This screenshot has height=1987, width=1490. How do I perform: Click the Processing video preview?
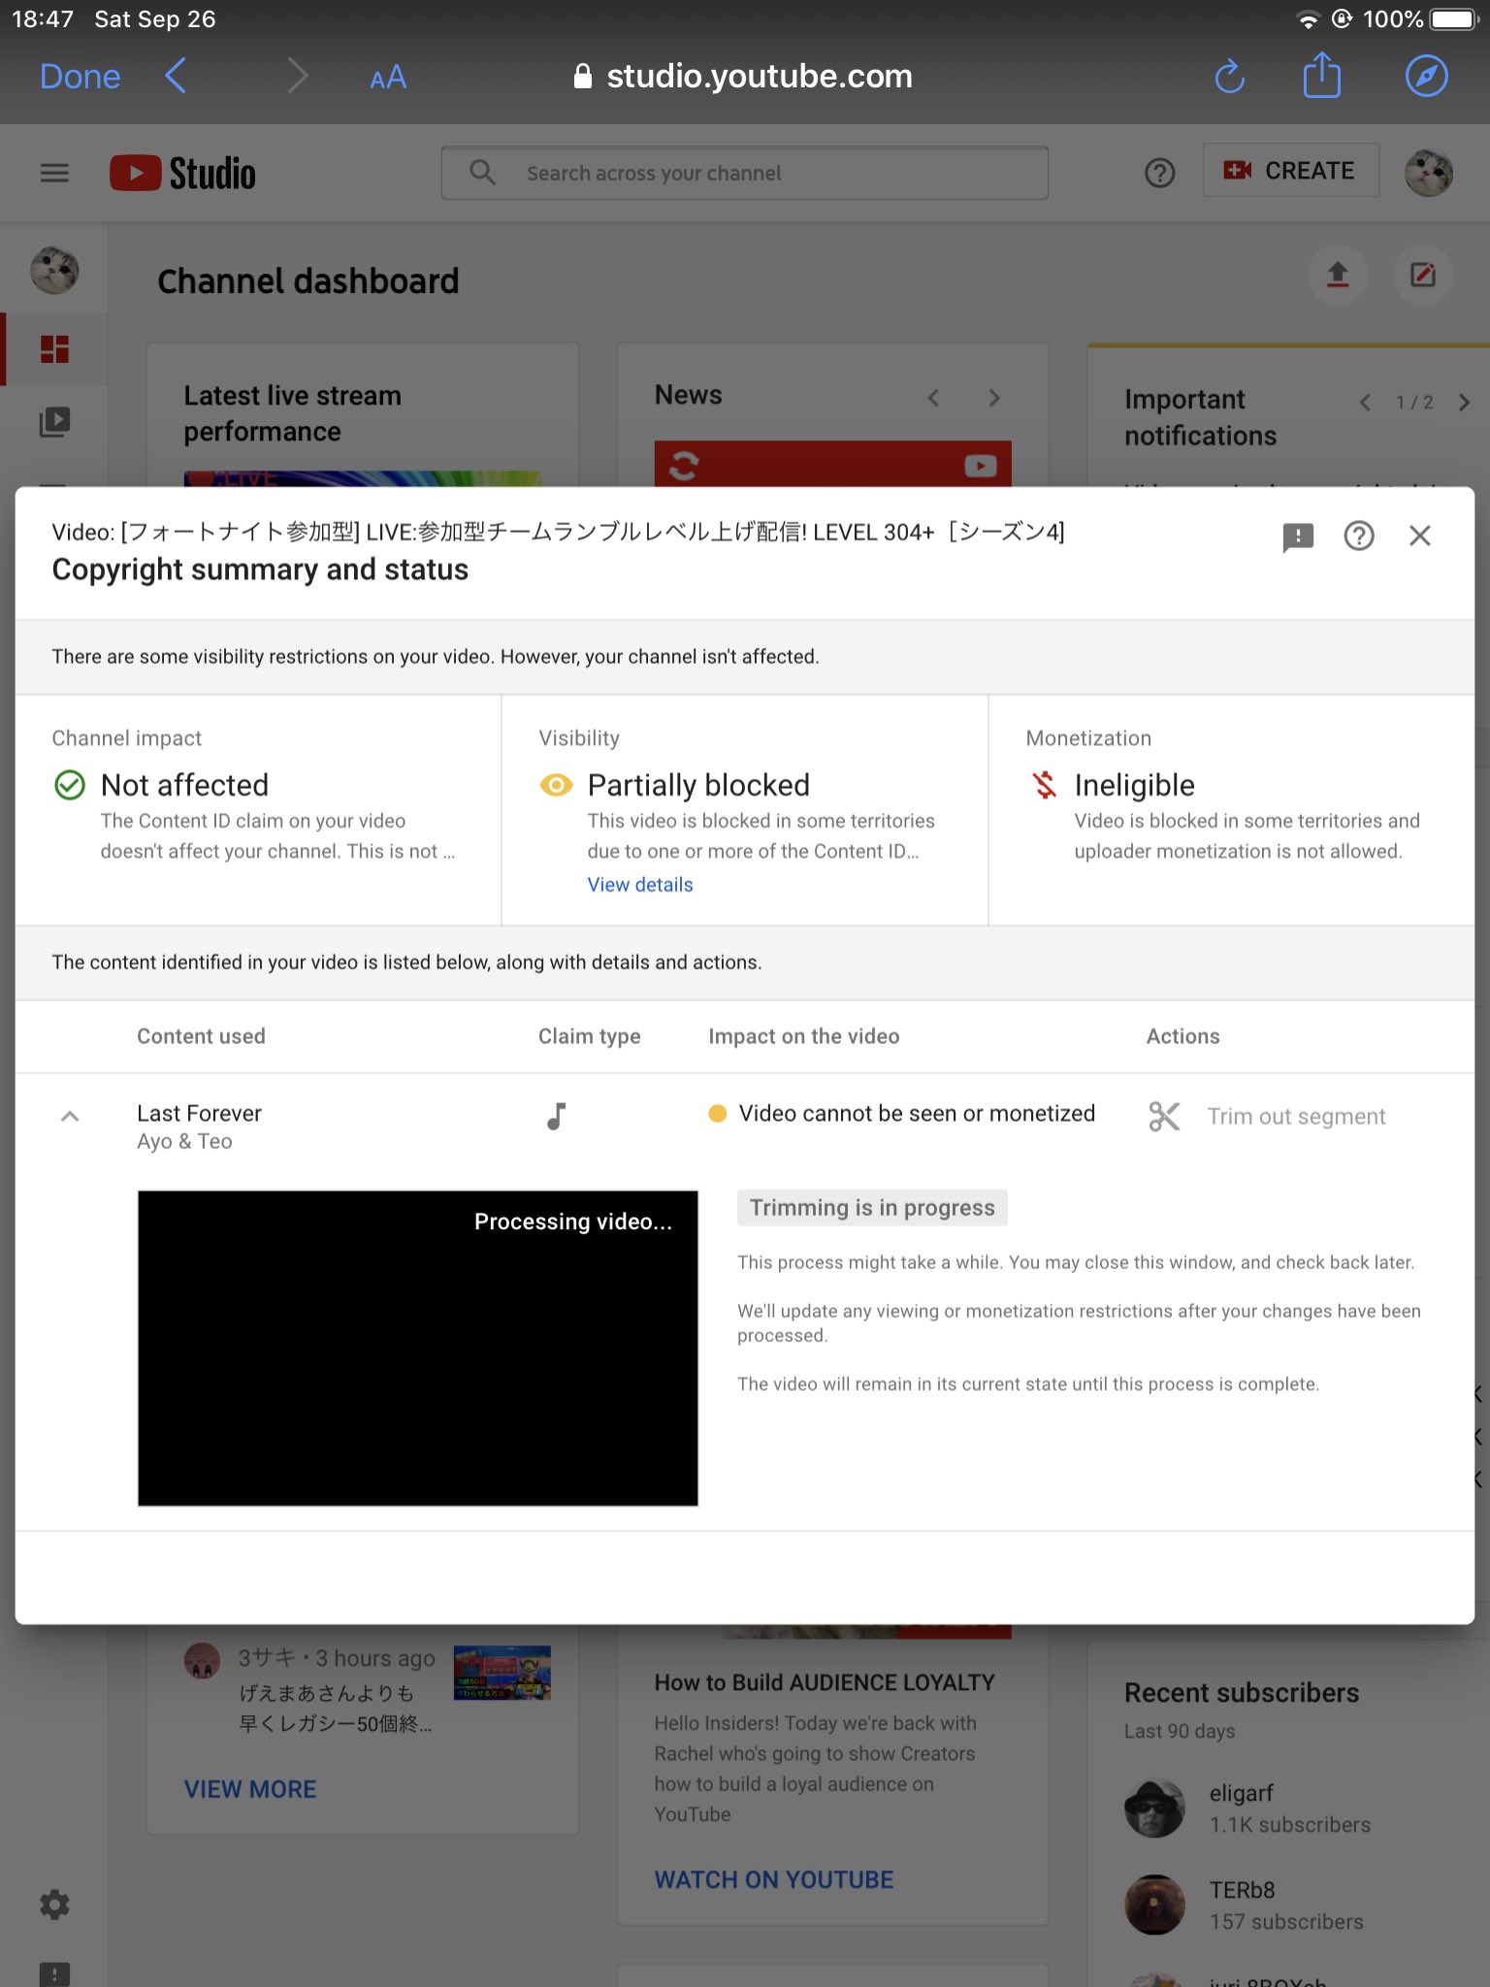(x=418, y=1348)
